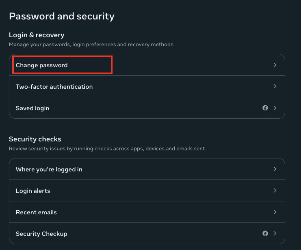
Task: Open Login alerts settings
Action: click(33, 191)
